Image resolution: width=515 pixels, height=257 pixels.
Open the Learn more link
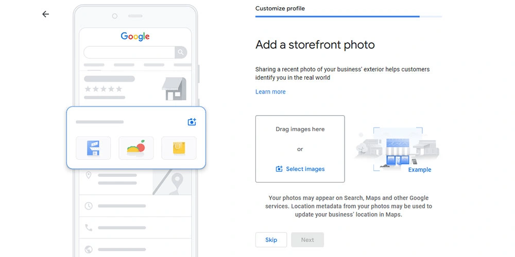coord(270,92)
